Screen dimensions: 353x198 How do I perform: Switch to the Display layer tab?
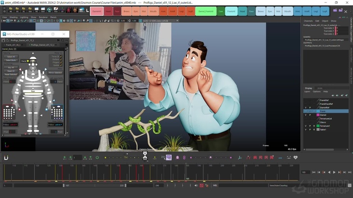click(308, 88)
